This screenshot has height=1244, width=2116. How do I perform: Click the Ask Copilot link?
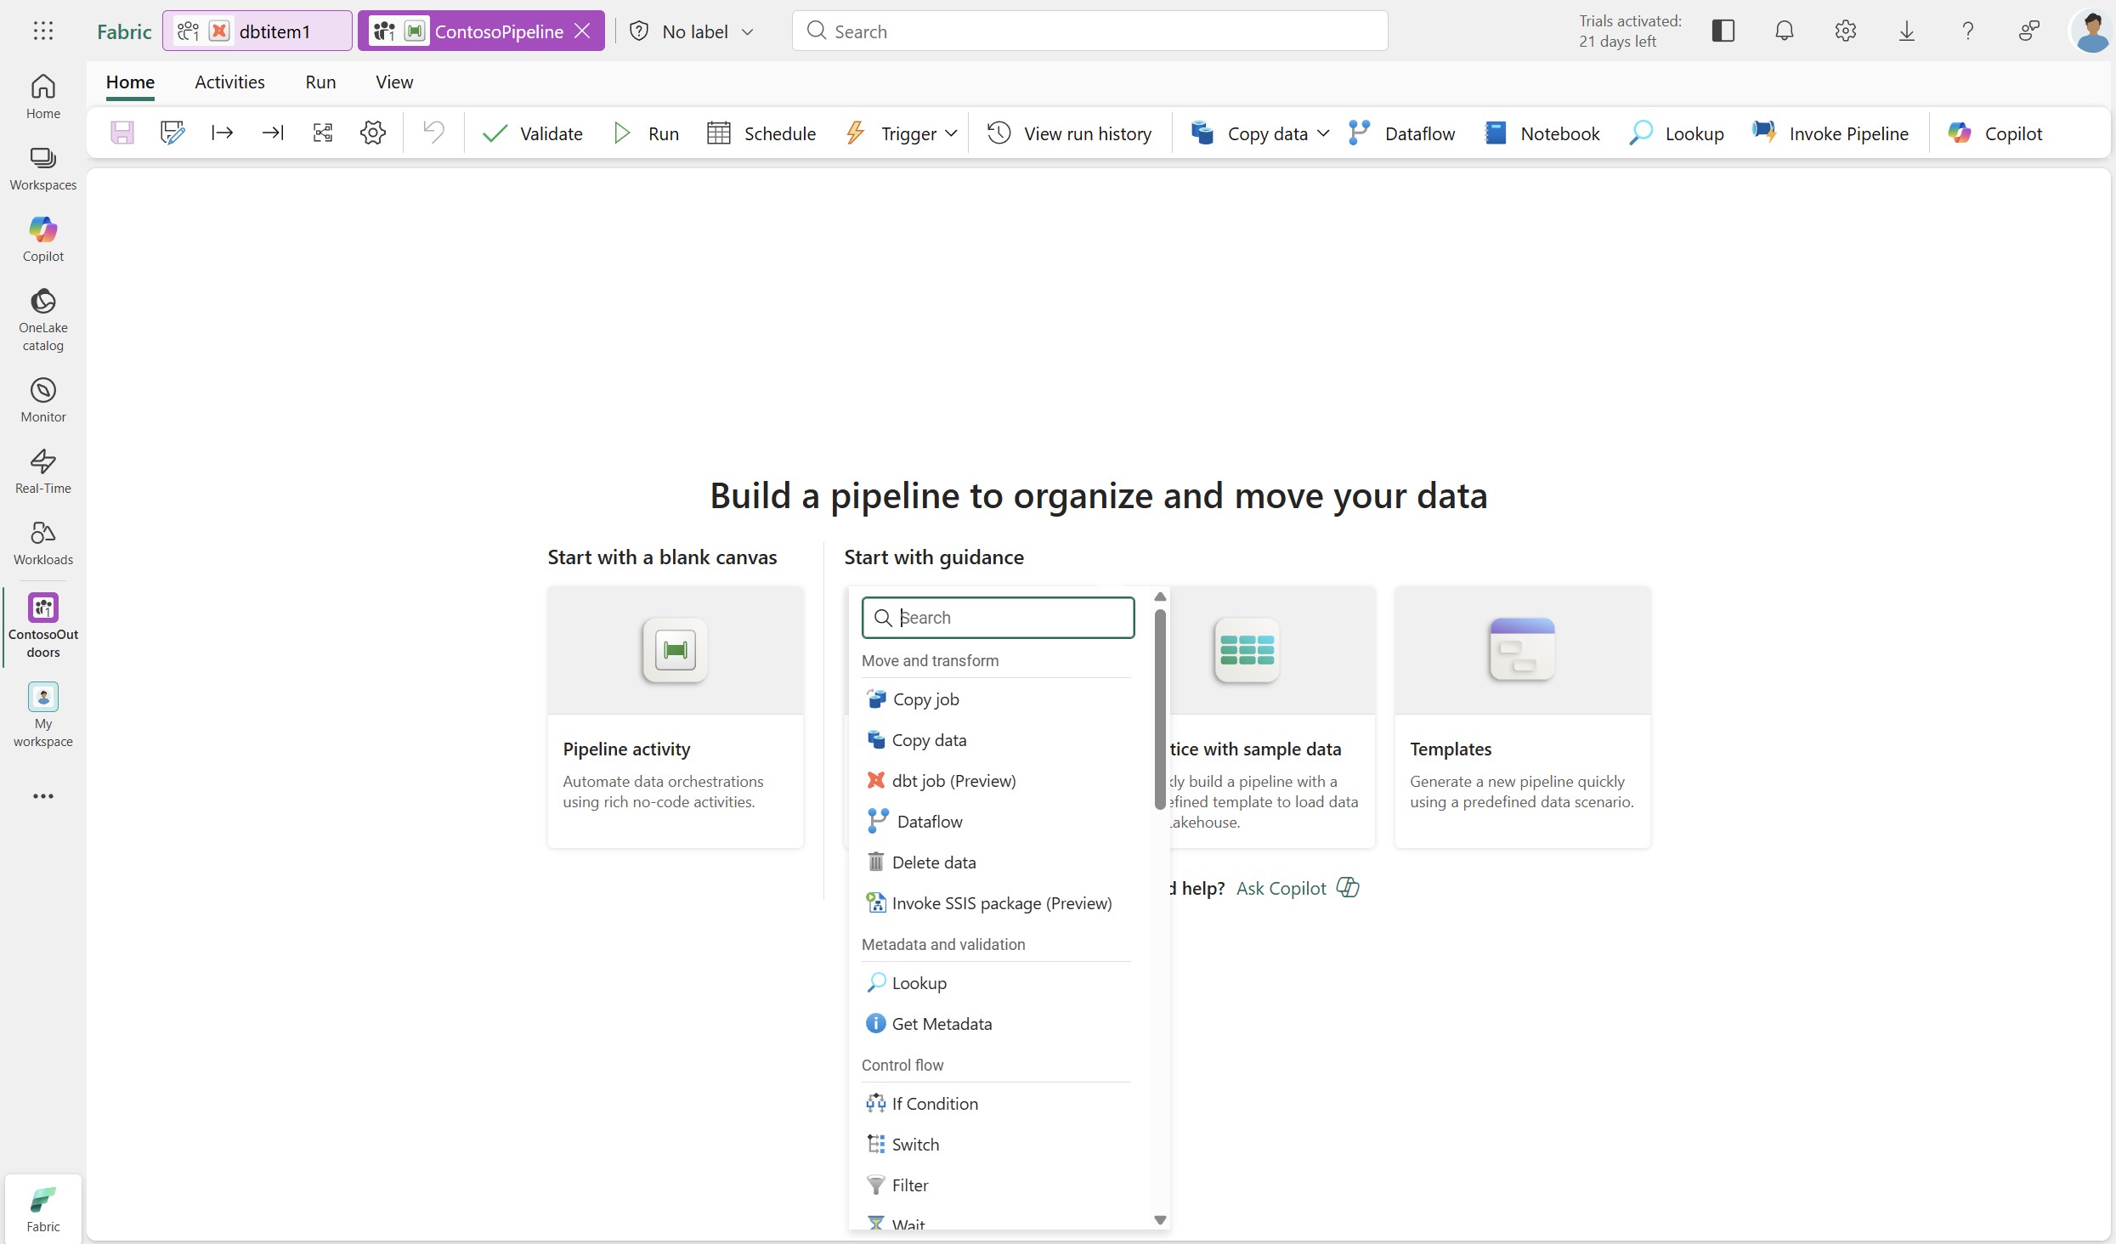point(1298,888)
